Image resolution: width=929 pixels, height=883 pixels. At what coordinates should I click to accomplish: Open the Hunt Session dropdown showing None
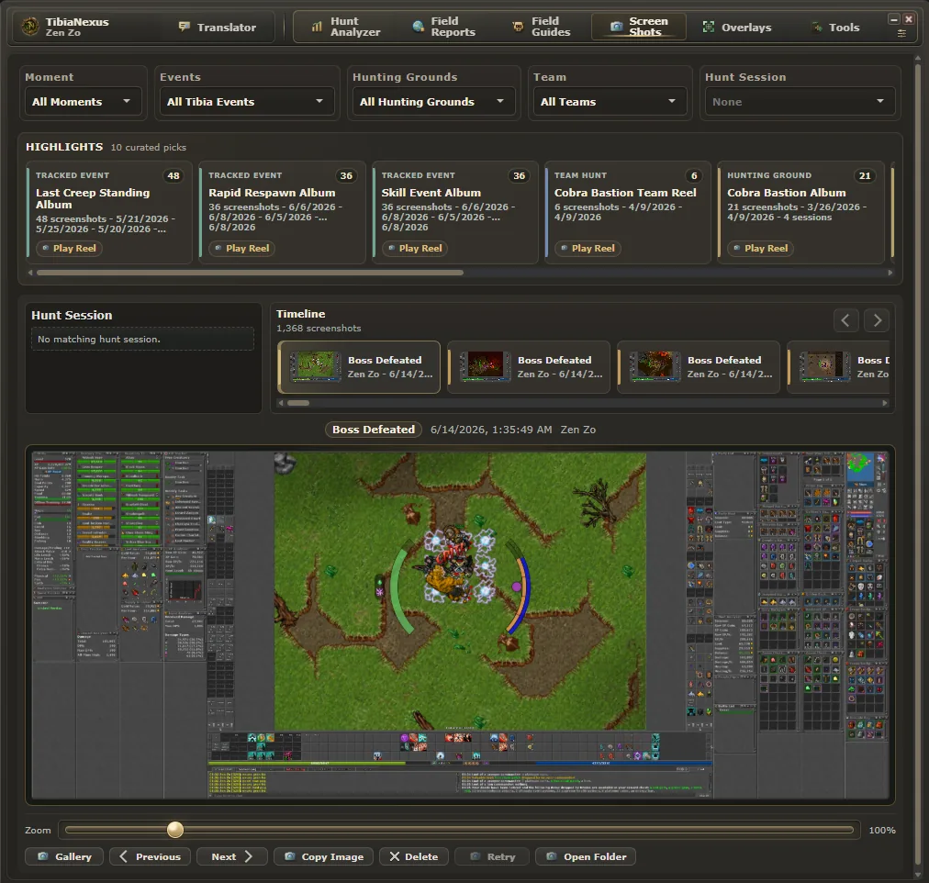point(800,102)
